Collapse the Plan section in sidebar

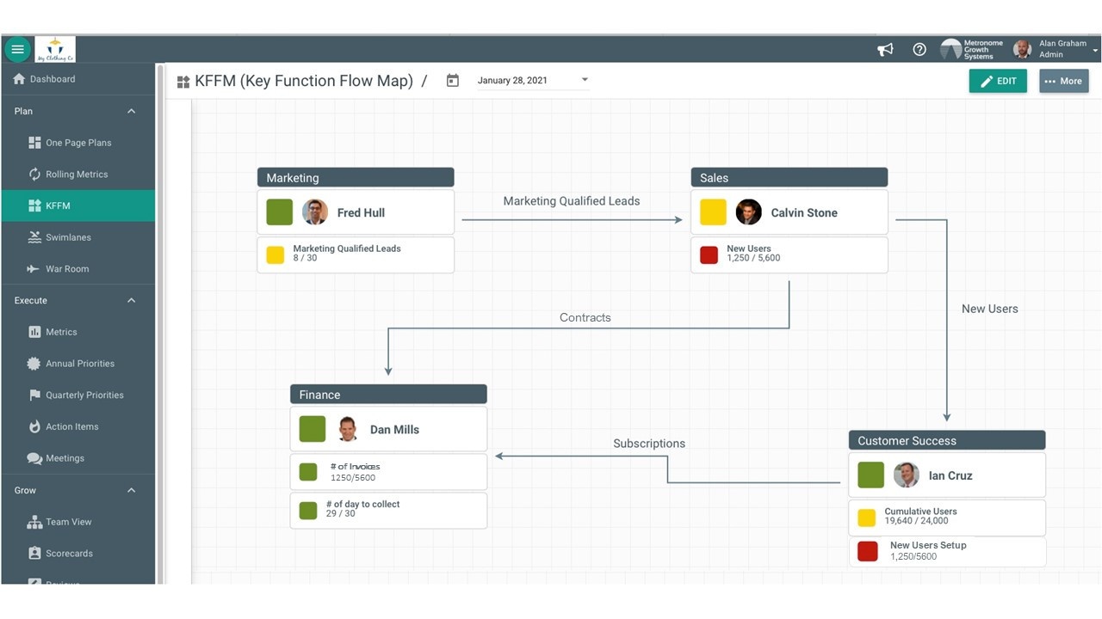click(132, 111)
